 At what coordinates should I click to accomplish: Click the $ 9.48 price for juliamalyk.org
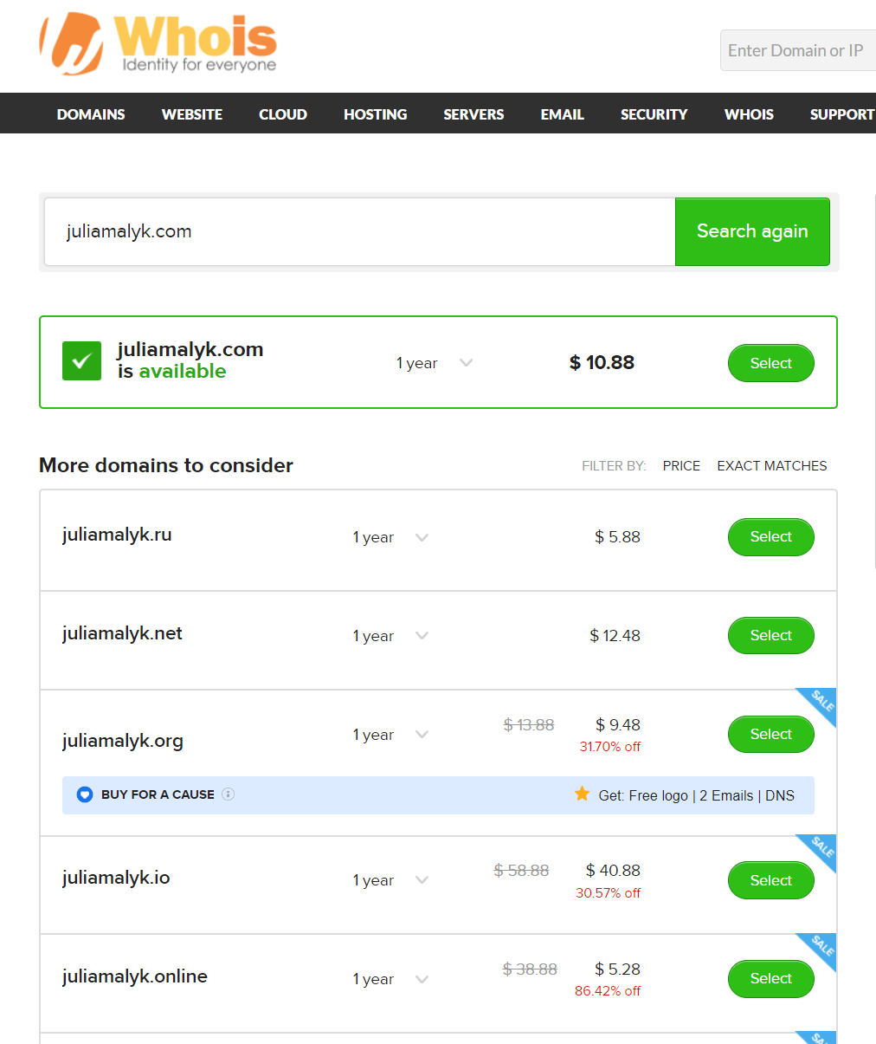tap(618, 725)
